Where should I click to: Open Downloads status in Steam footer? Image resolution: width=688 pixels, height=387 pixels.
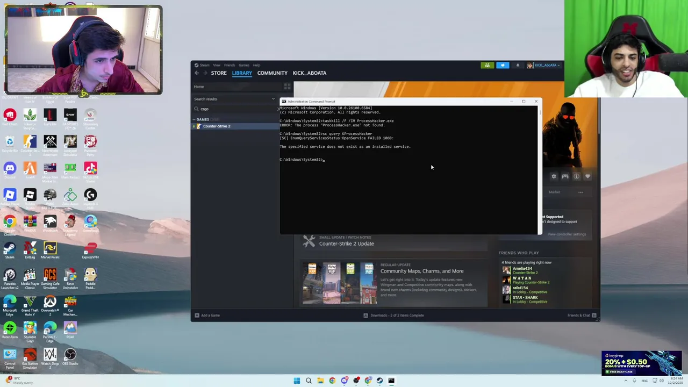[393, 316]
